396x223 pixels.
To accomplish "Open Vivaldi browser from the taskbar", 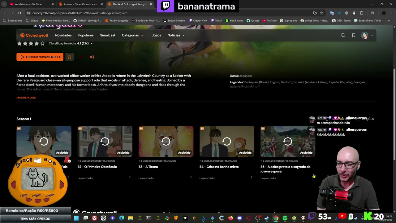I will (94, 218).
